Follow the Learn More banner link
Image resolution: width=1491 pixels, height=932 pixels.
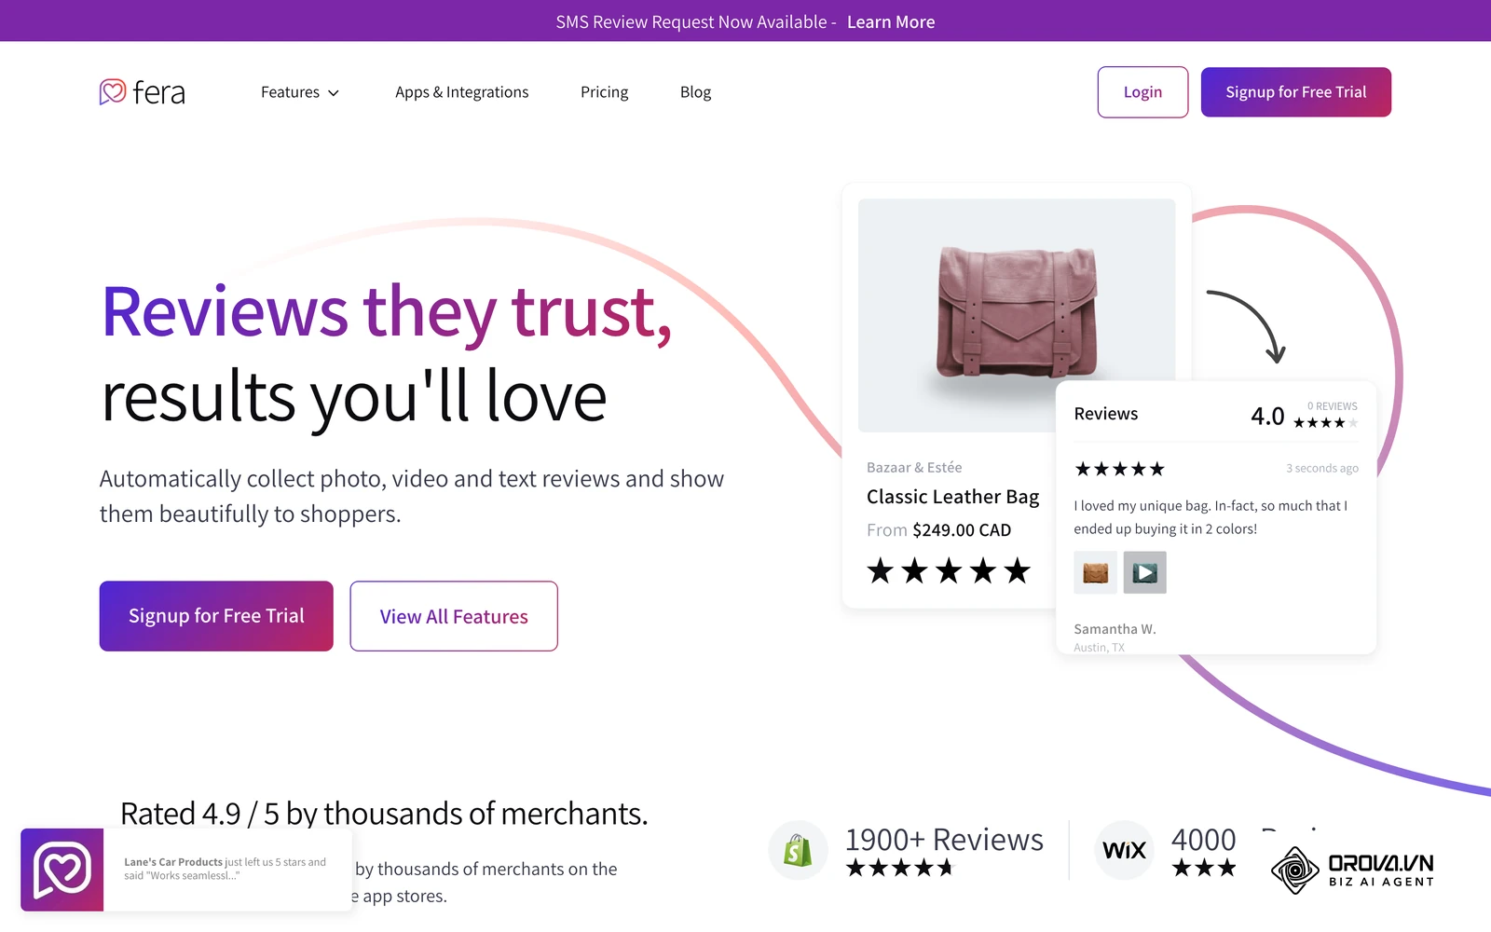pyautogui.click(x=891, y=21)
